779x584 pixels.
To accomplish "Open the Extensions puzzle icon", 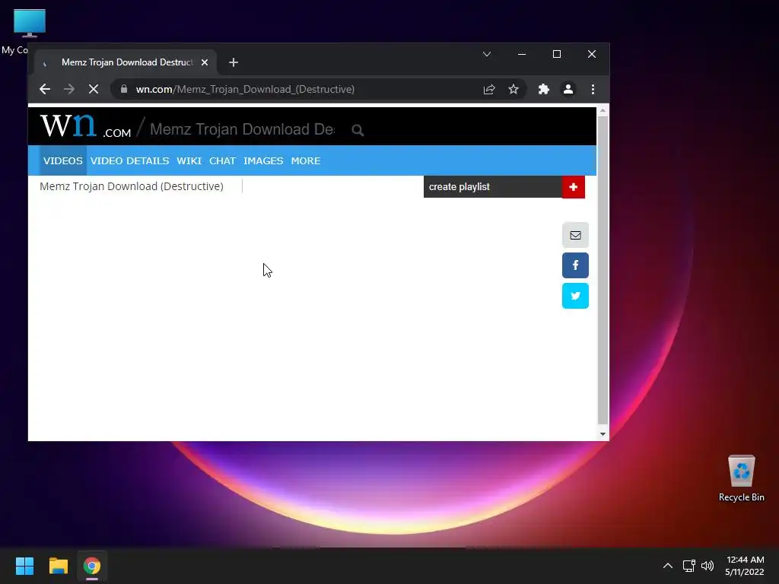I will [x=543, y=90].
